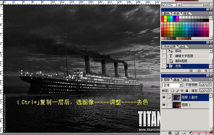The height and width of the screenshot is (135, 214).
Task: Click the 填充 100% value field
Action: pyautogui.click(x=204, y=90)
